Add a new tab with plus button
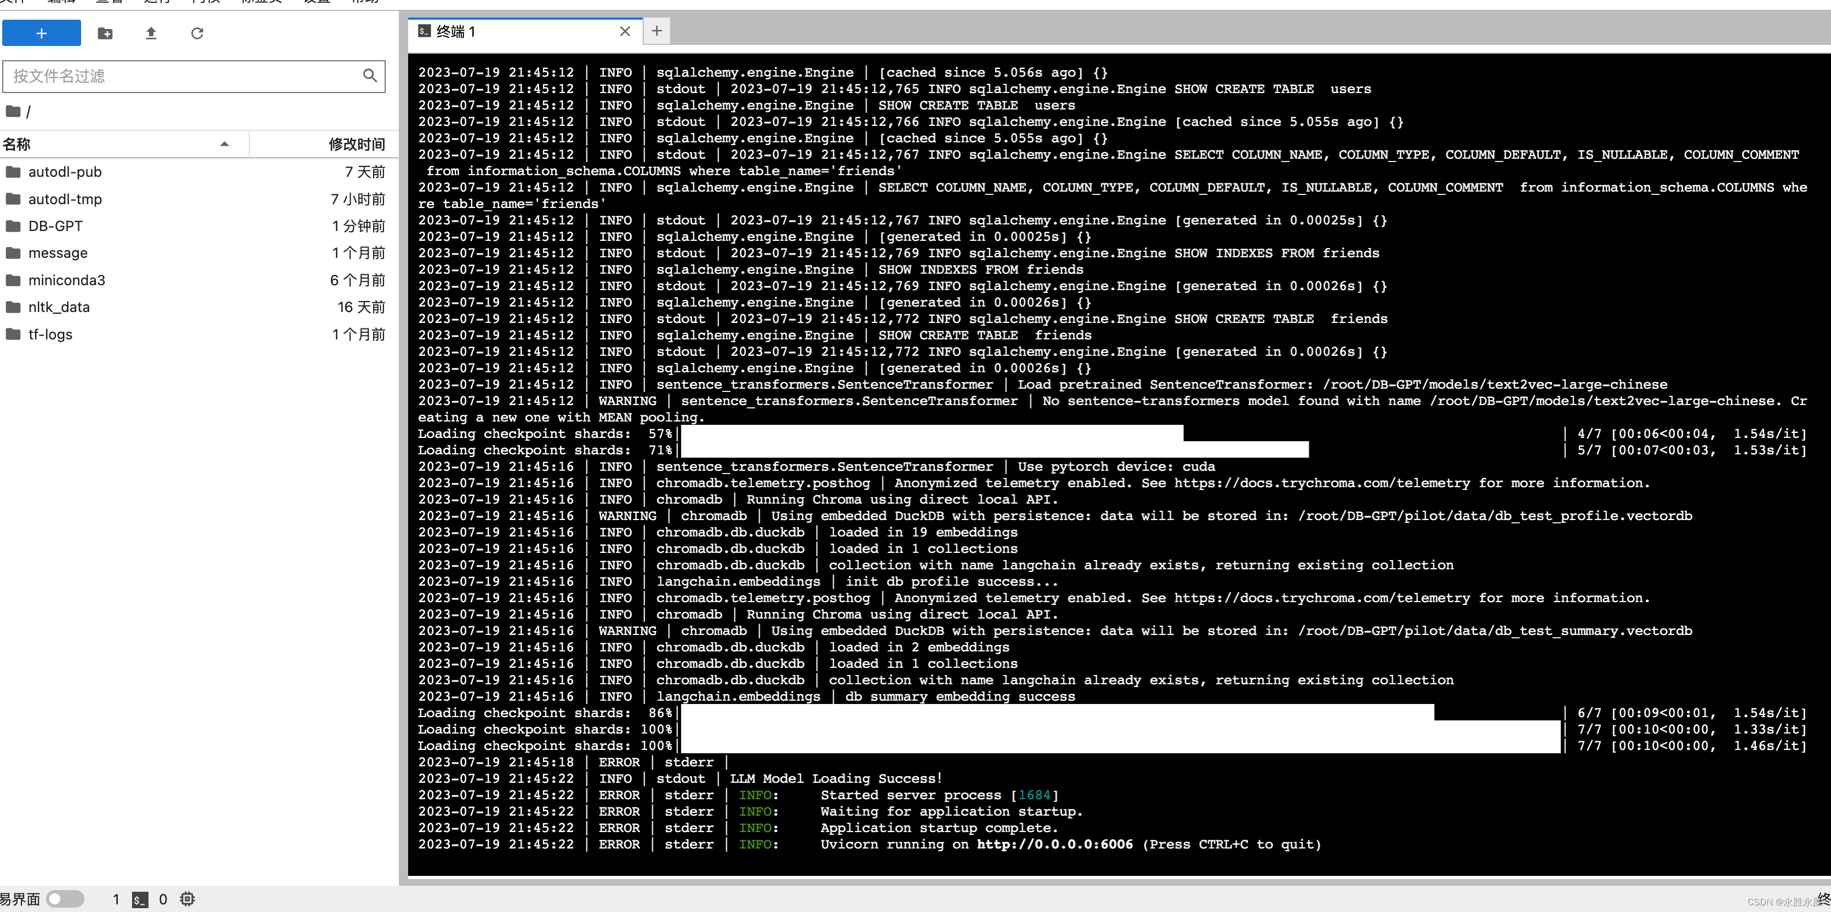The width and height of the screenshot is (1831, 912). point(656,31)
